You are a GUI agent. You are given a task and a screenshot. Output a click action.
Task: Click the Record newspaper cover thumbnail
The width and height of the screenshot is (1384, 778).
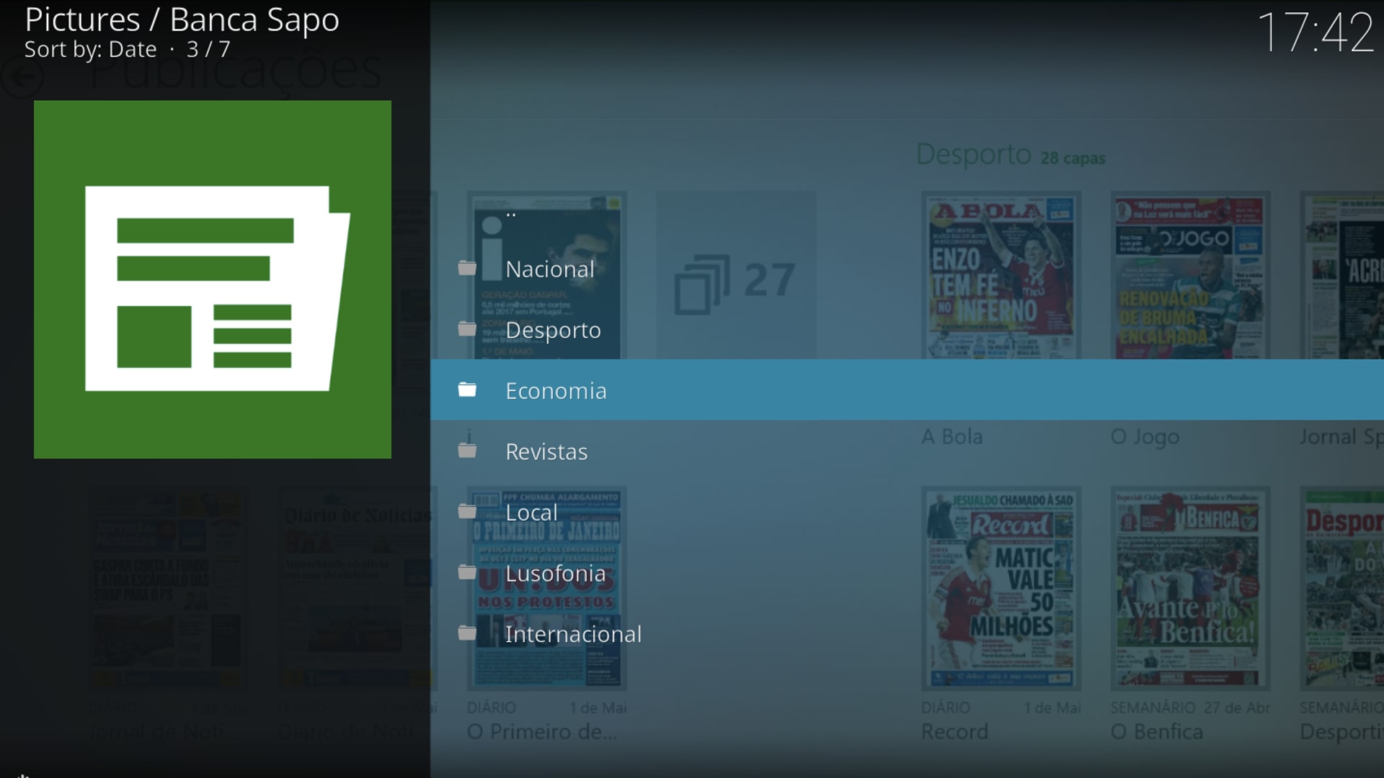1001,587
